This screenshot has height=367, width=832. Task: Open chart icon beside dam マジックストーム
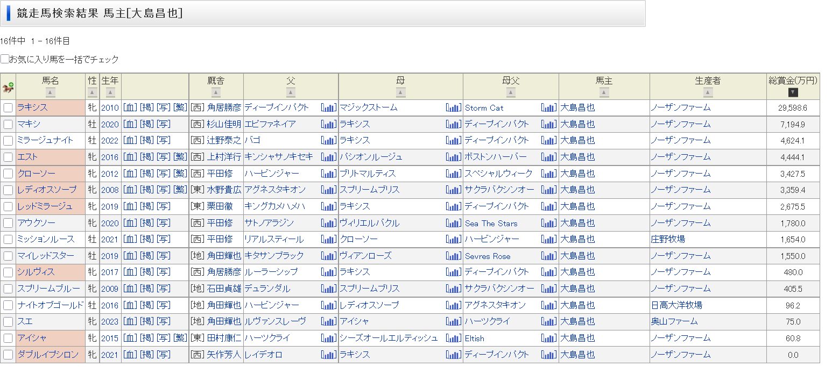pyautogui.click(x=454, y=107)
